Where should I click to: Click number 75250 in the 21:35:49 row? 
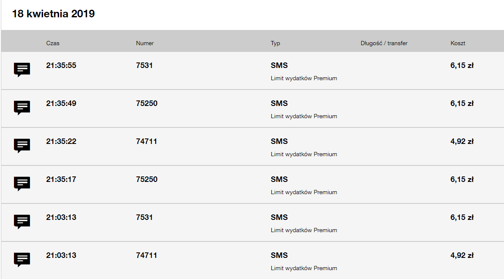[146, 103]
